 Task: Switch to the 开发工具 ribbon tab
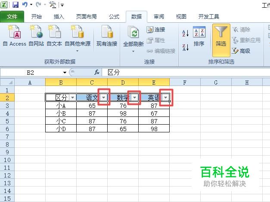pos(209,17)
